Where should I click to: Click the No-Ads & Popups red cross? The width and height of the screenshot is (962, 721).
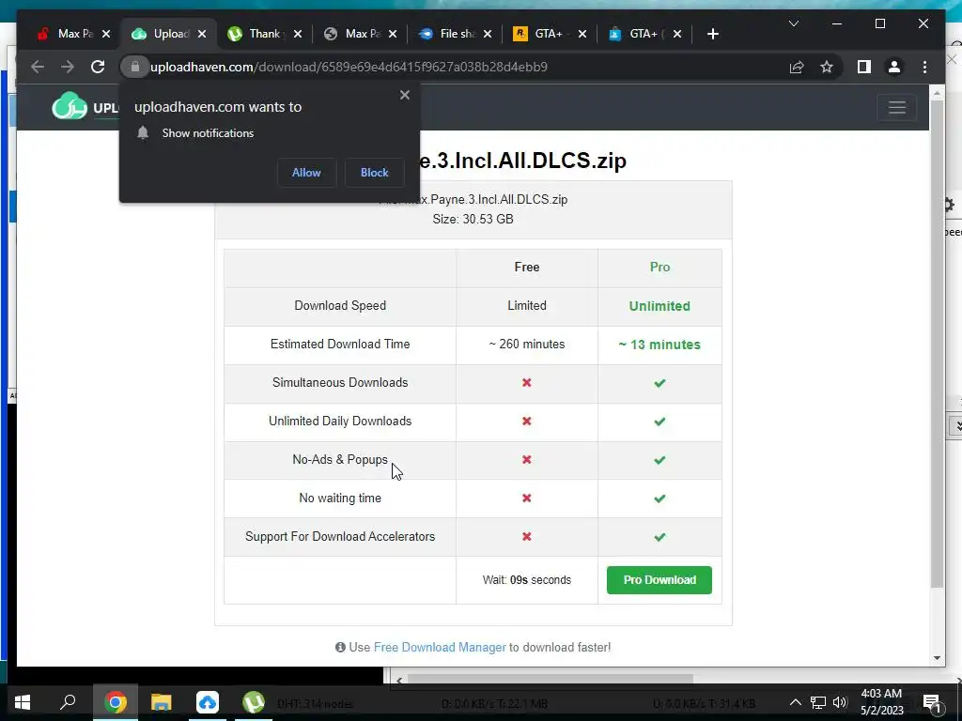click(526, 460)
